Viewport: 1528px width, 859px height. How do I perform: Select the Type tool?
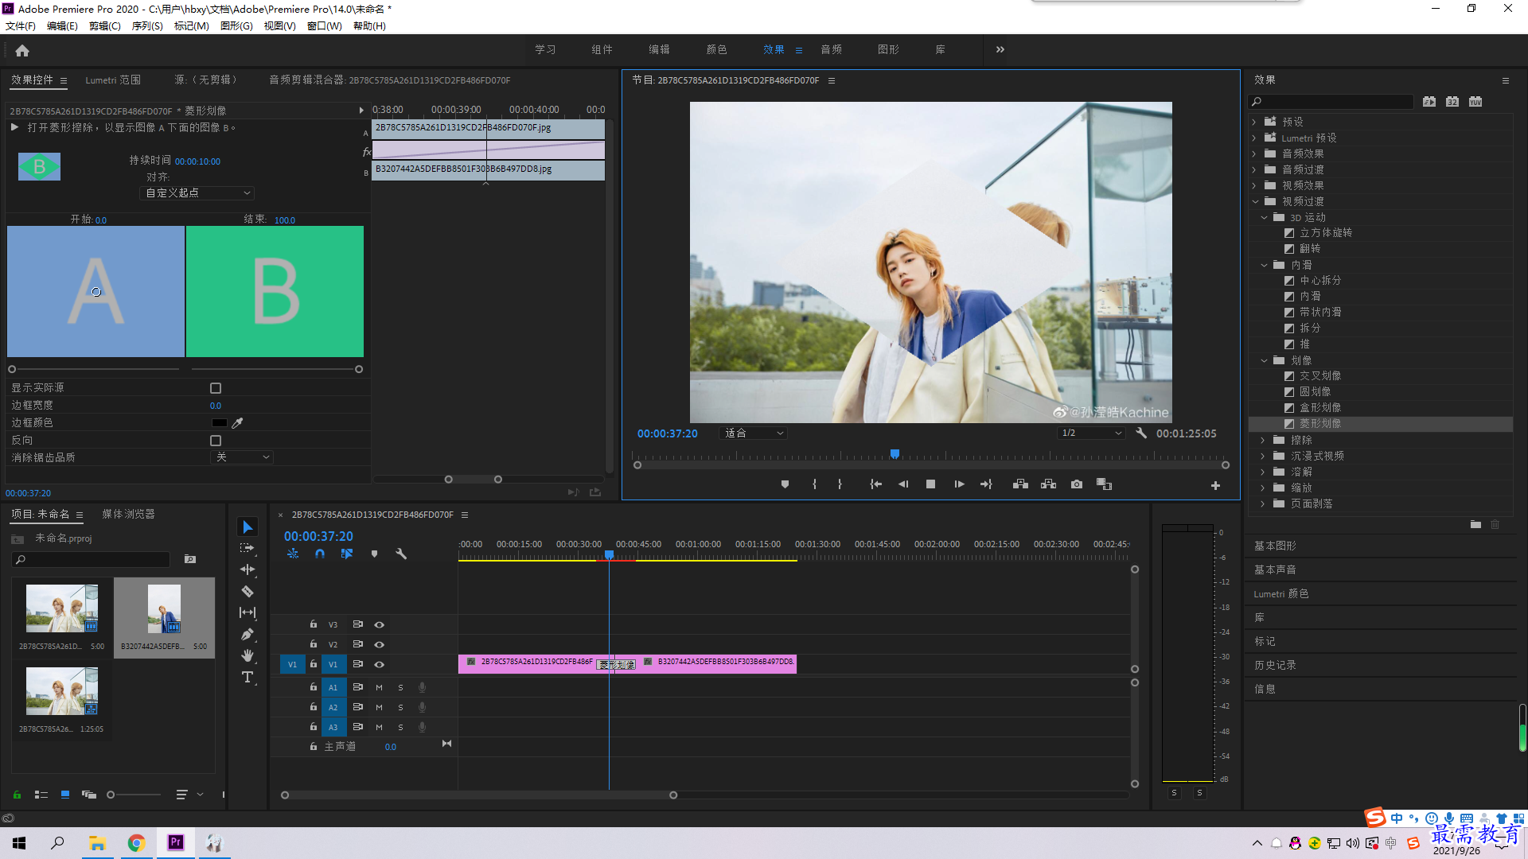tap(248, 677)
